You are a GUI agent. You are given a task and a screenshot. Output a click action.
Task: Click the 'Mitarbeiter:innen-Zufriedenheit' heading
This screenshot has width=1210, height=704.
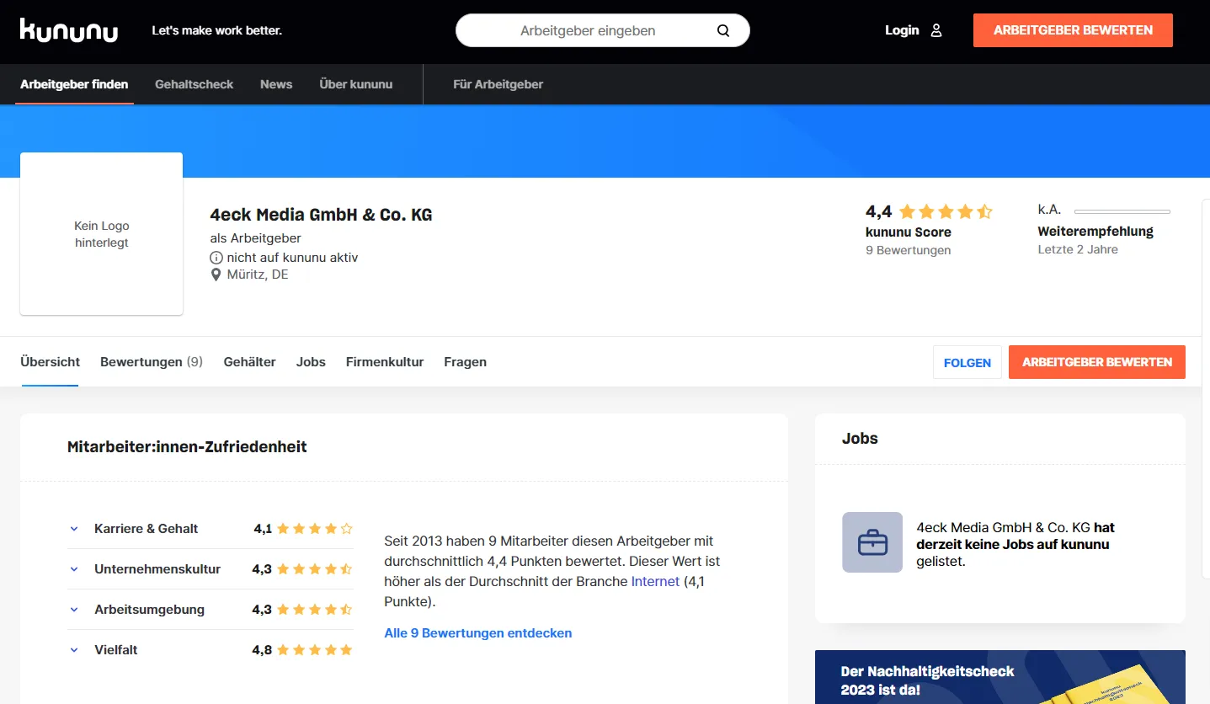pos(187,446)
